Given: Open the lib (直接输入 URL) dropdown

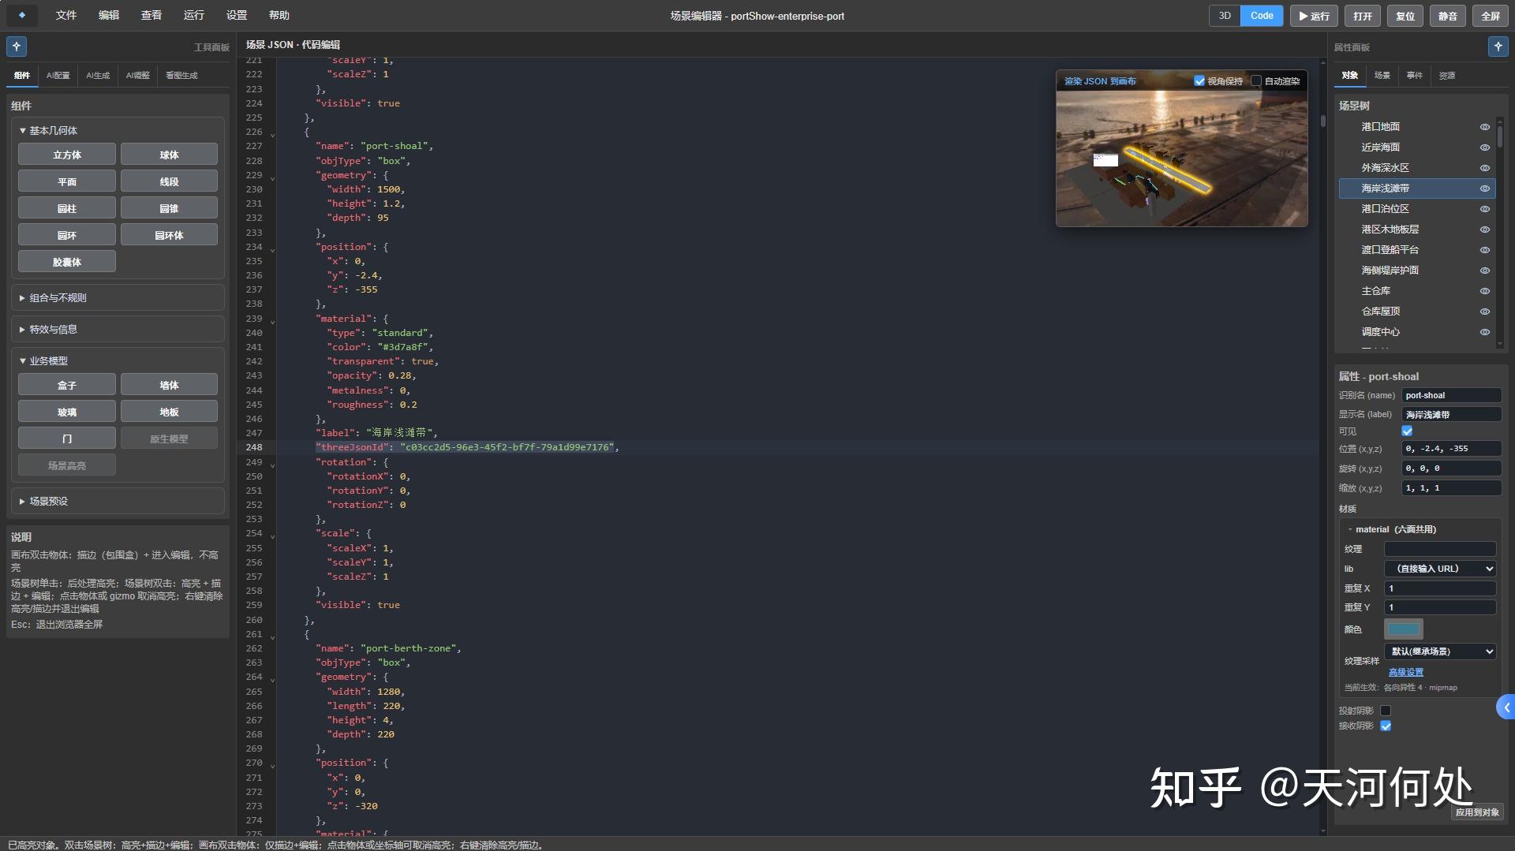Looking at the screenshot, I should [x=1440, y=569].
